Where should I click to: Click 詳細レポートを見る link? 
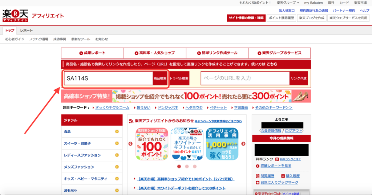click(276, 166)
